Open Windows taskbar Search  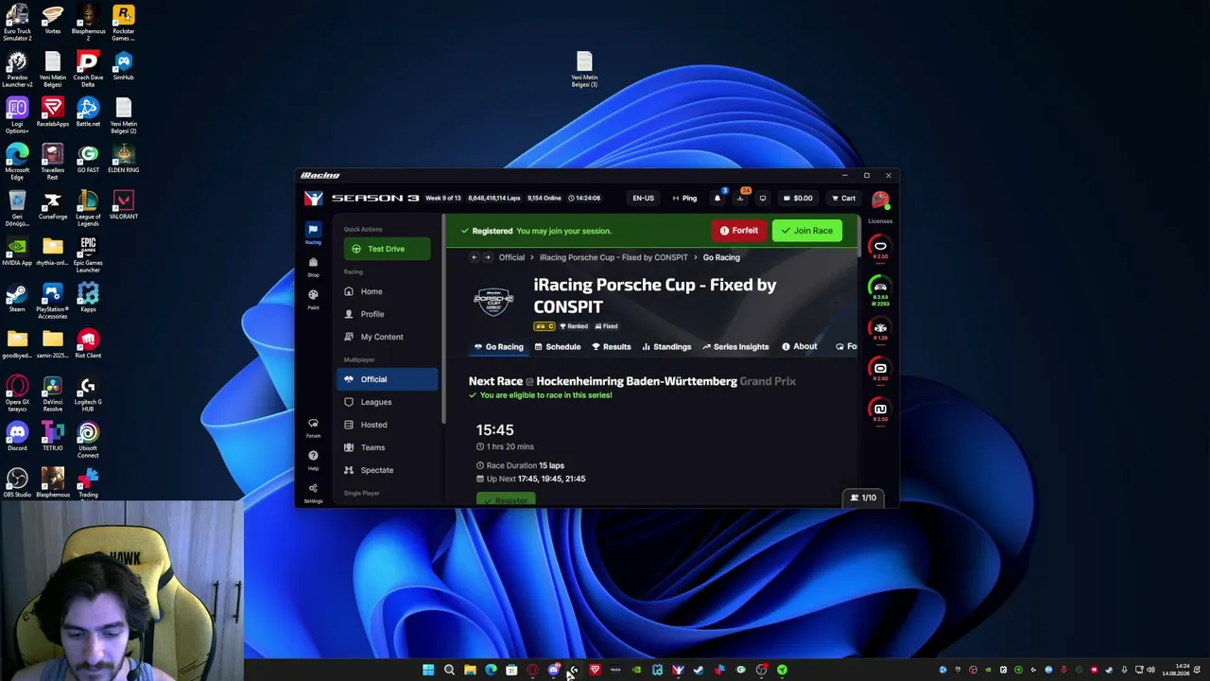[x=449, y=670]
